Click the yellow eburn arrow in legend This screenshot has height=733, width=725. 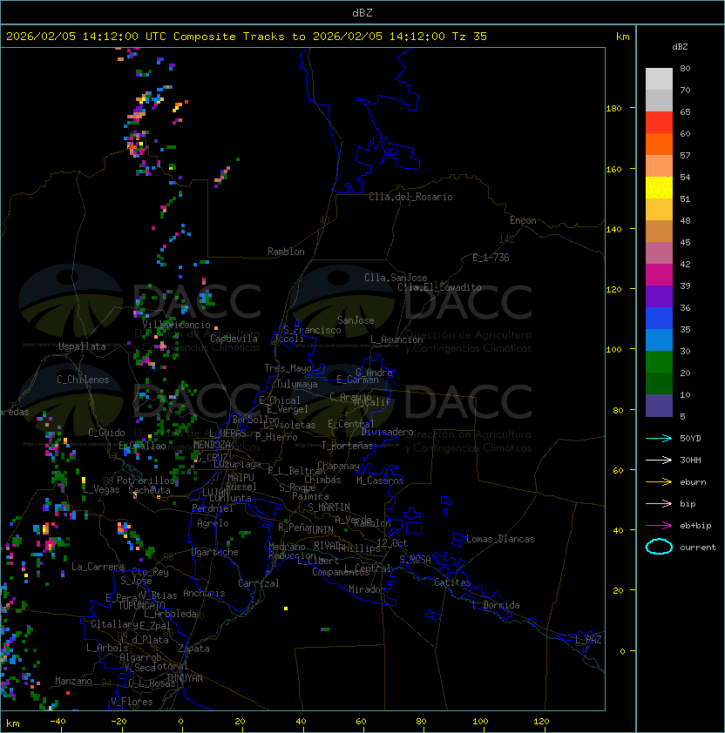[659, 482]
